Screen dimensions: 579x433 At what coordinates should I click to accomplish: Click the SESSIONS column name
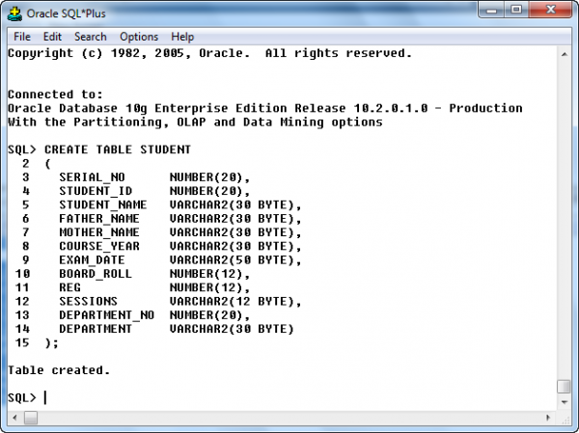click(88, 302)
